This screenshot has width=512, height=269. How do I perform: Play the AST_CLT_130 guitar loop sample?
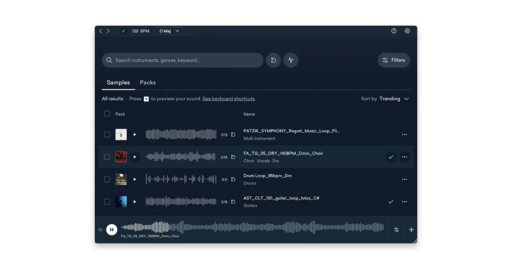click(135, 202)
